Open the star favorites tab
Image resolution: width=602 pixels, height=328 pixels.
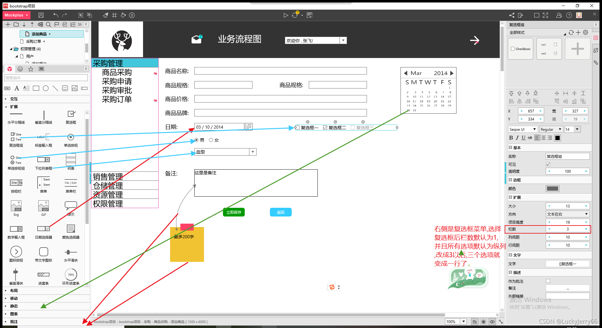point(31,69)
